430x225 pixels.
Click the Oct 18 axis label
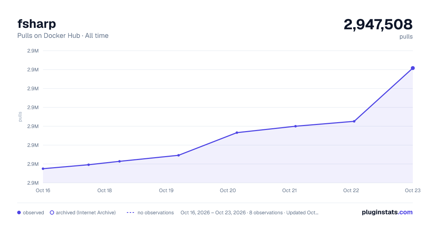tap(105, 190)
